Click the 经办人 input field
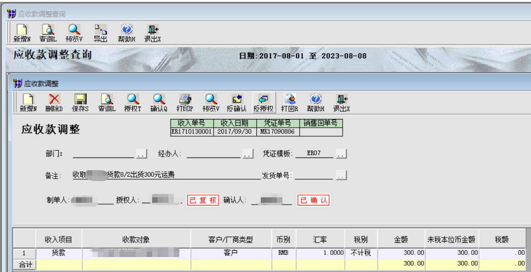 [x=214, y=153]
